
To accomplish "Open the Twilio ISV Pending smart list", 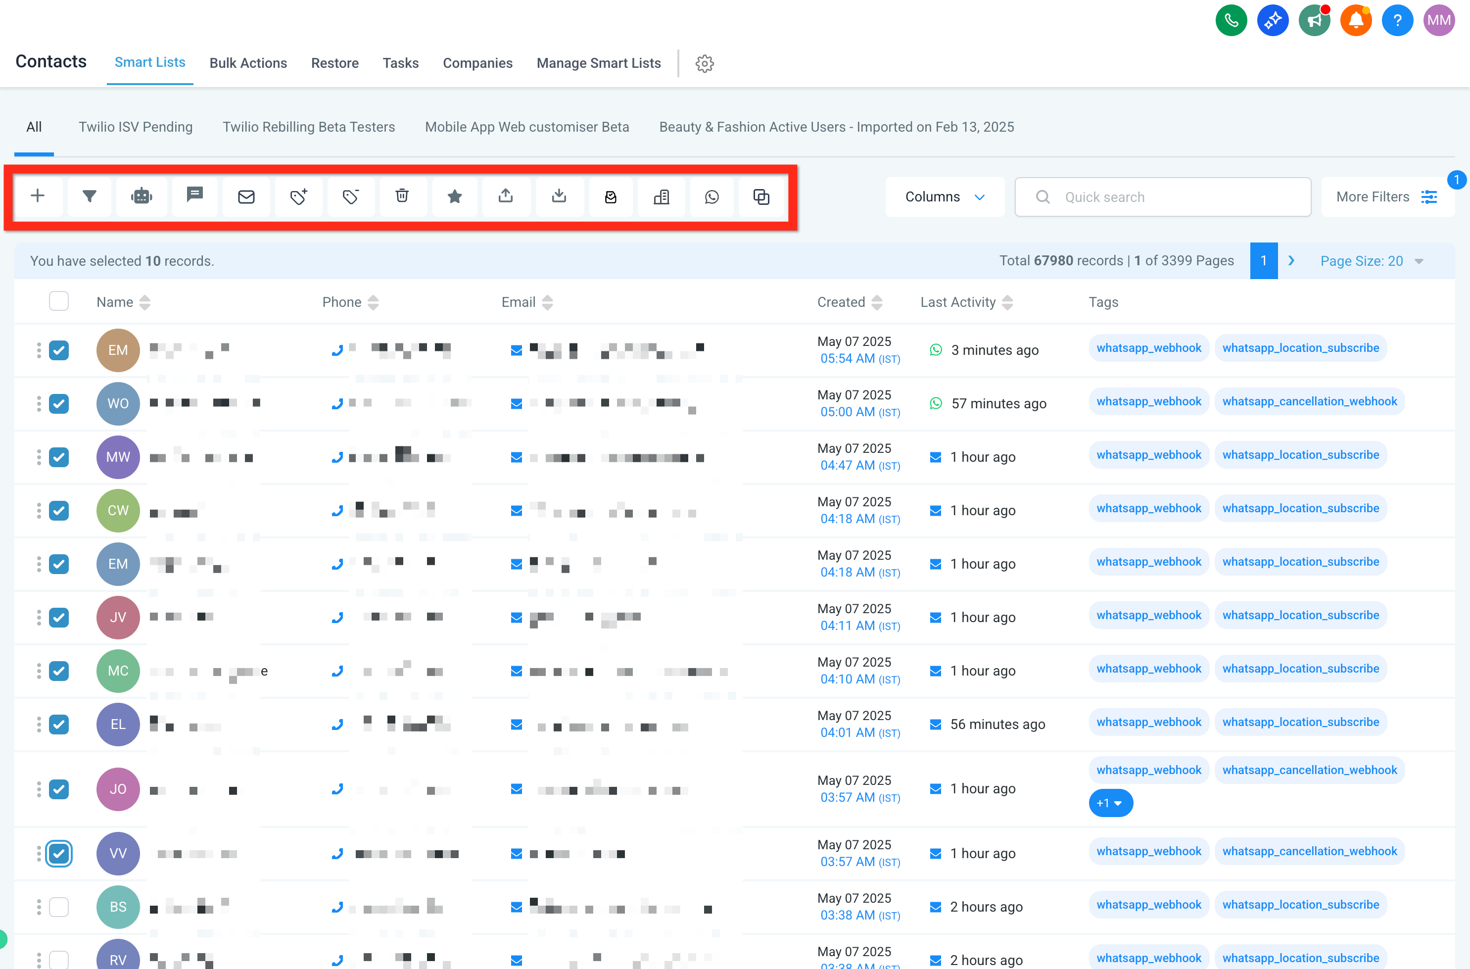I will 135,127.
